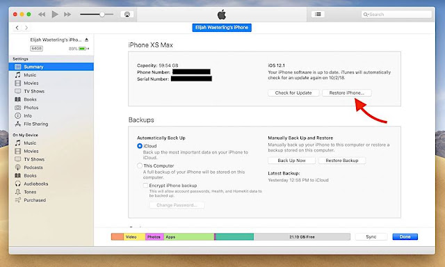Click the "Backups" heading
Viewport: 445px width, 267px height.
[x=141, y=120]
